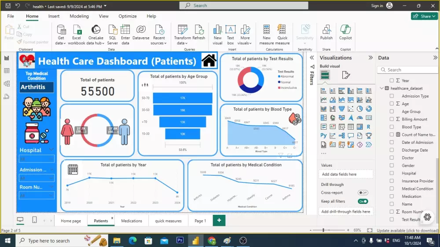The width and height of the screenshot is (440, 247).
Task: Select the Matrix visual icon
Action: click(359, 127)
